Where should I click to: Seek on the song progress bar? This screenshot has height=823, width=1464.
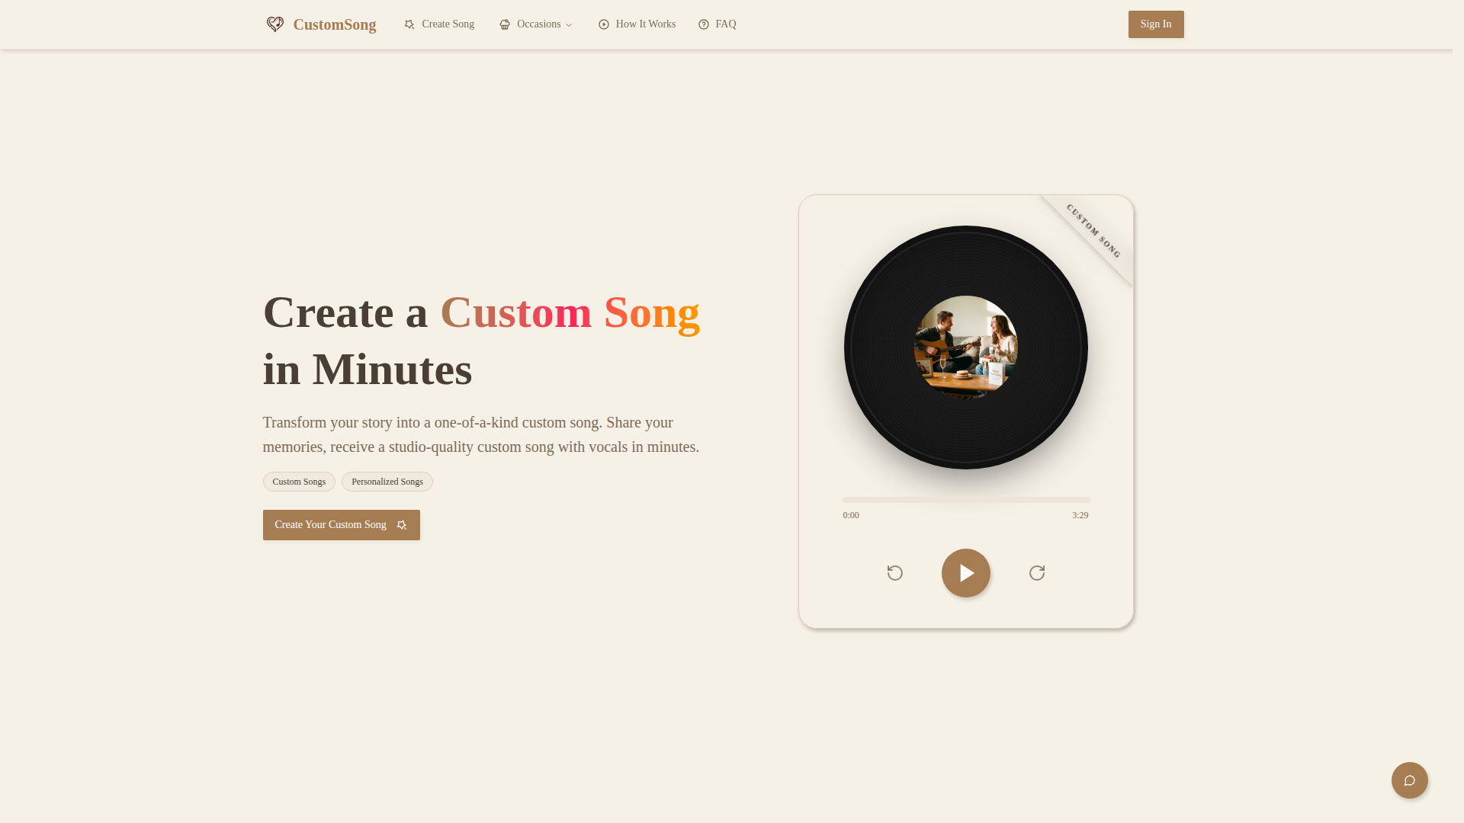tap(966, 500)
